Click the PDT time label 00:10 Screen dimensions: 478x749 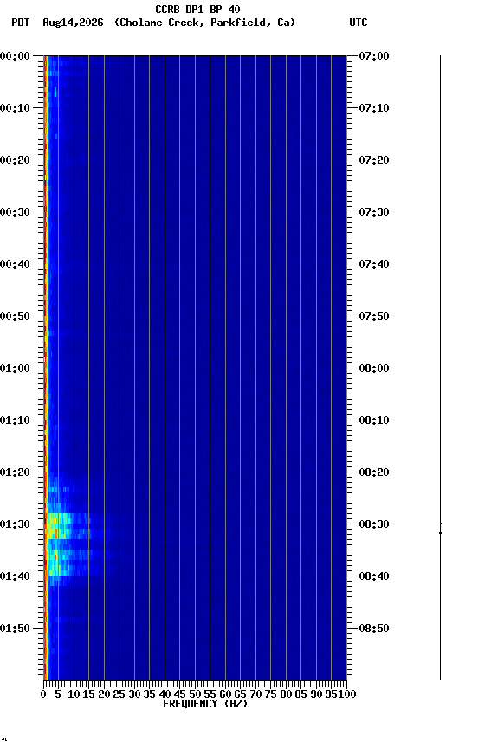point(15,108)
